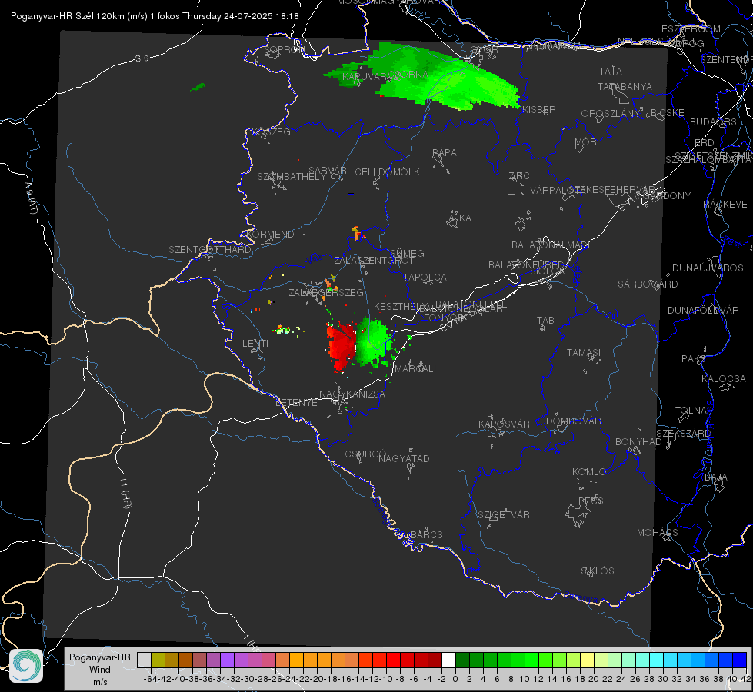The height and width of the screenshot is (692, 753).
Task: Click the SZEKSZARD city label
Action: tap(683, 434)
